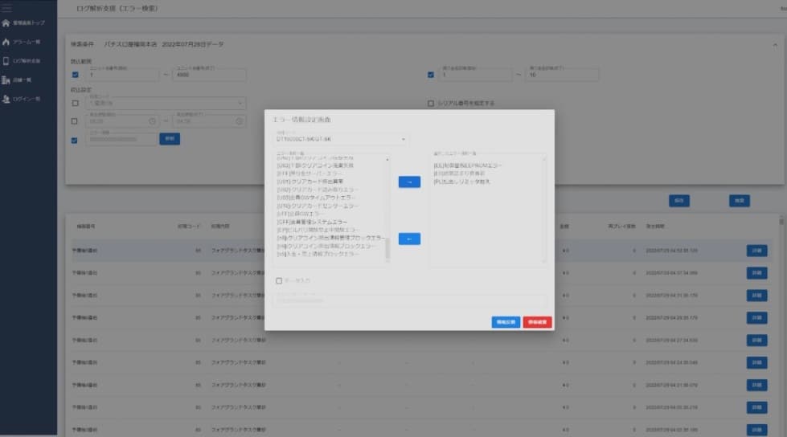Click the hamburger menu icon in sidebar
This screenshot has height=437, width=787.
pyautogui.click(x=7, y=6)
